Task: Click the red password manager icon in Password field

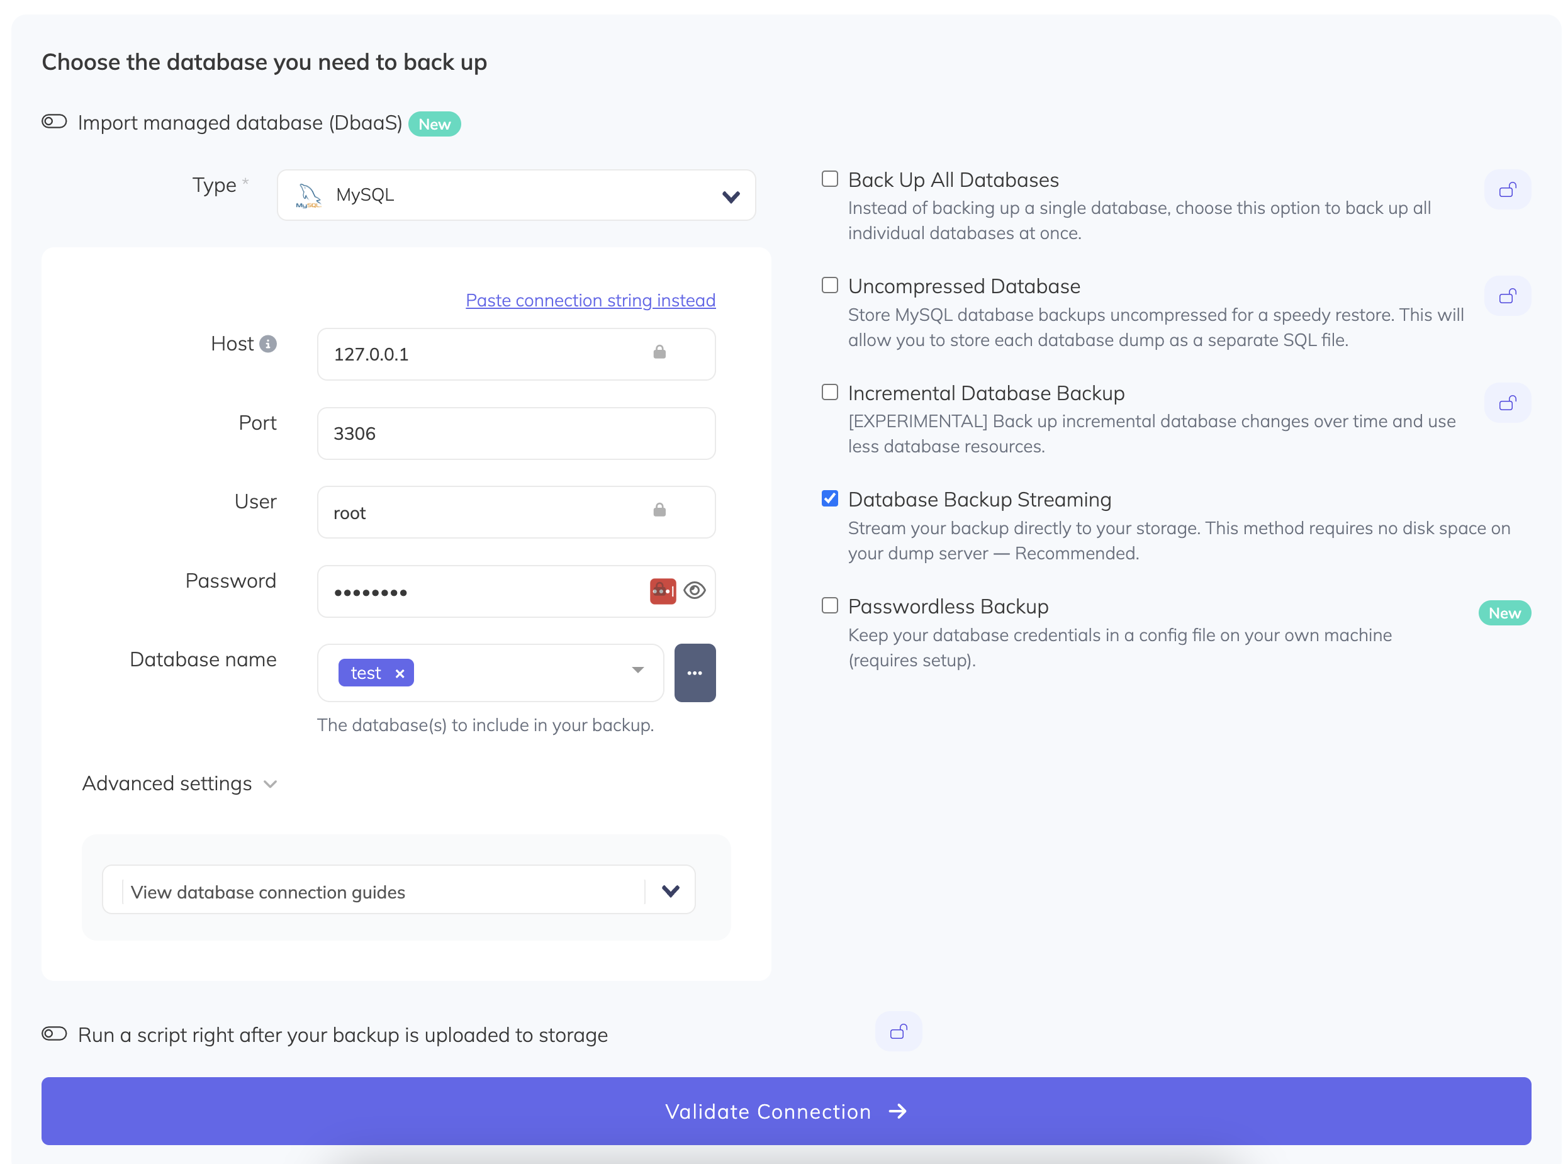Action: point(662,591)
